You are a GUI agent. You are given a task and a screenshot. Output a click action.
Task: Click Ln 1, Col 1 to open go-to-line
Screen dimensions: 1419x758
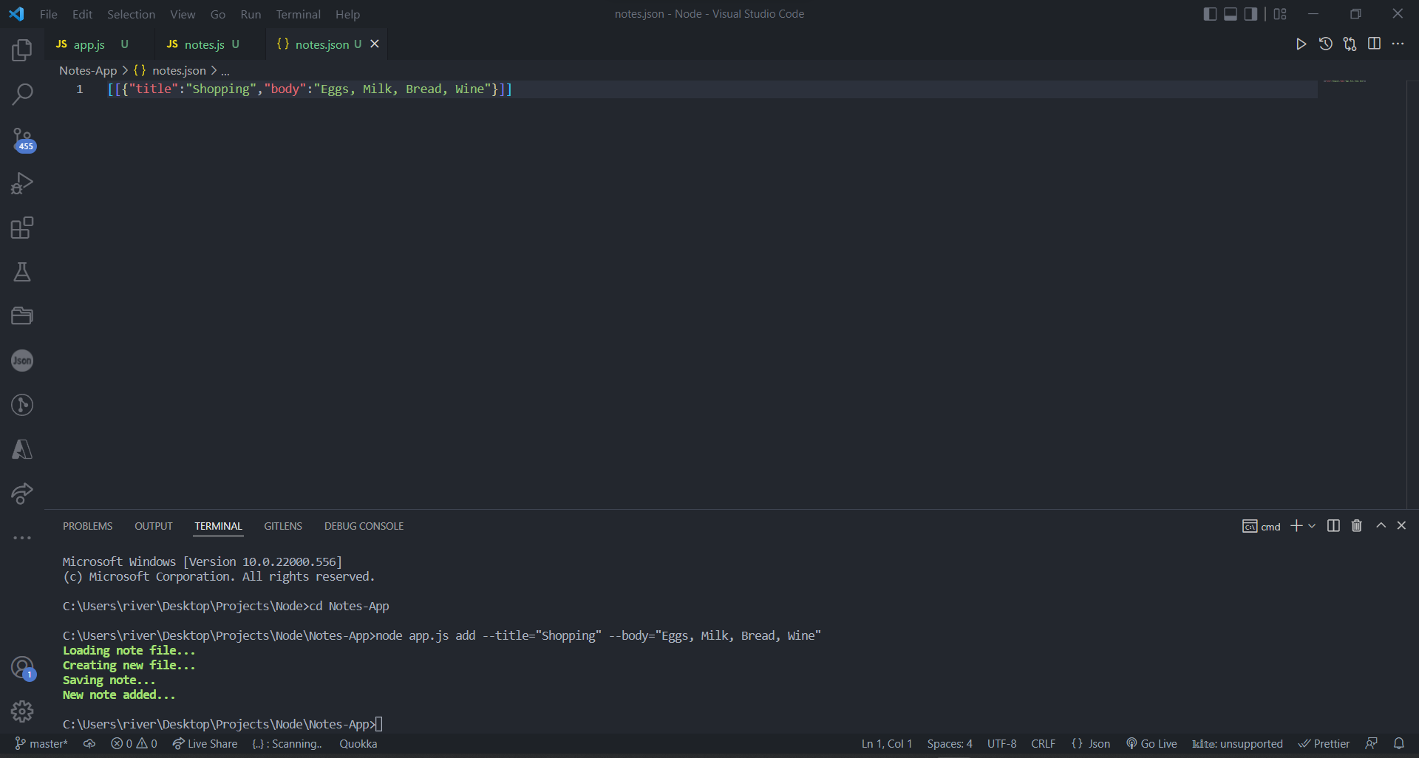coord(886,743)
